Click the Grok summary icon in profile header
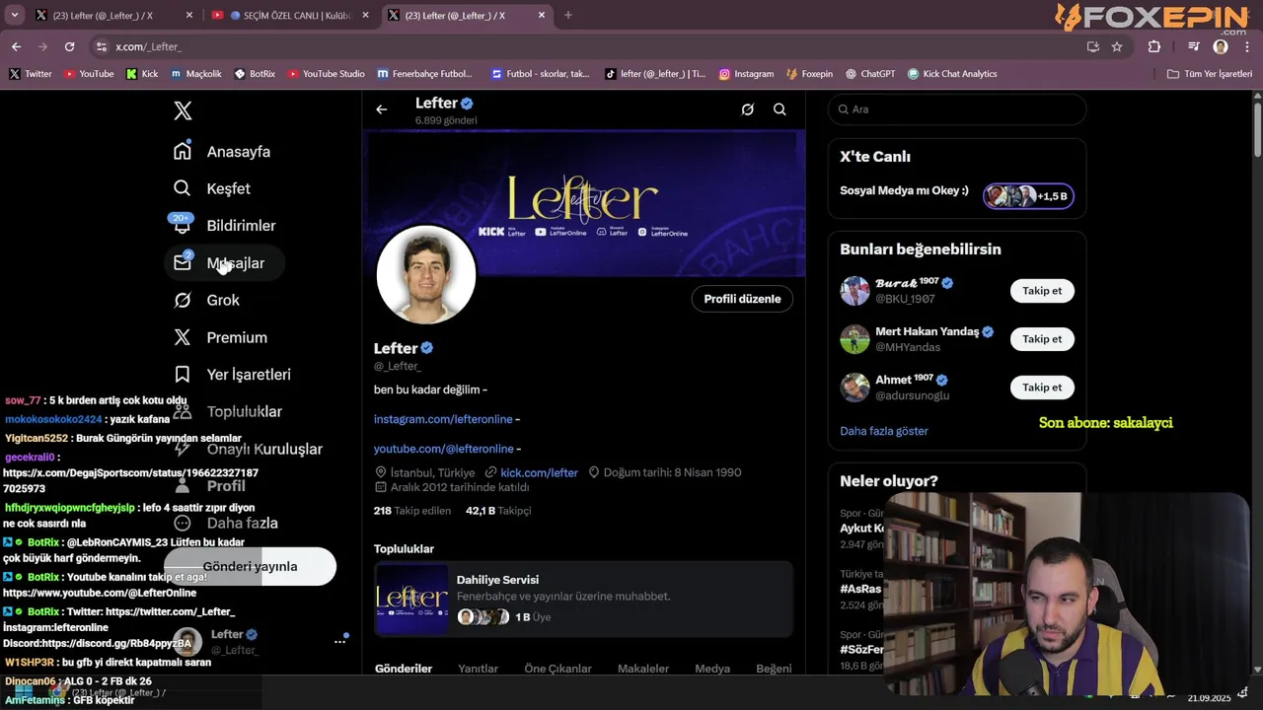Screen dimensions: 1263x710 (x=748, y=109)
